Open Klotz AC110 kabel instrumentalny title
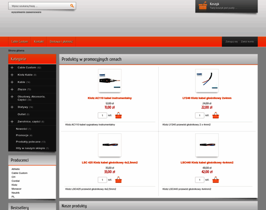This screenshot has height=210, width=266. [x=110, y=98]
